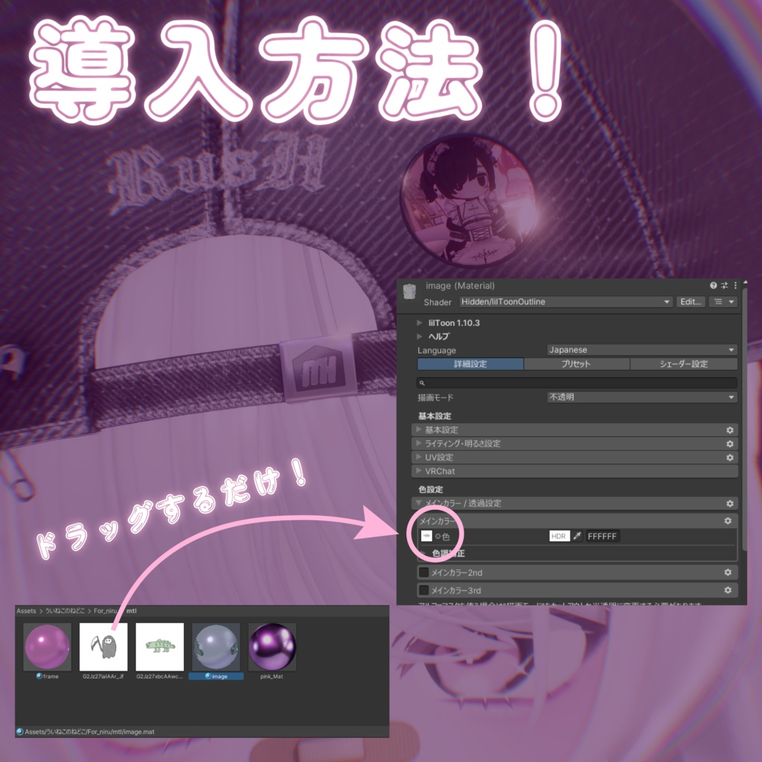Image resolution: width=762 pixels, height=762 pixels.
Task: Click the help question mark icon in the Material header
Action: point(714,285)
